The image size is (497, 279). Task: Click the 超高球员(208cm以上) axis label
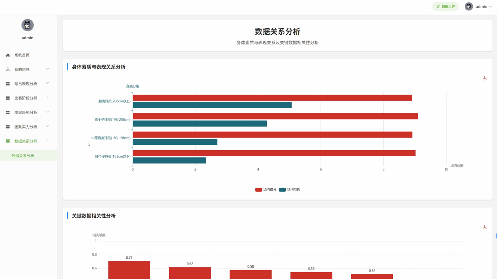(x=114, y=101)
